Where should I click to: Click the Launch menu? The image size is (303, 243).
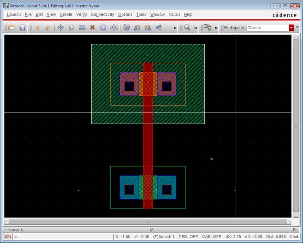coord(13,14)
